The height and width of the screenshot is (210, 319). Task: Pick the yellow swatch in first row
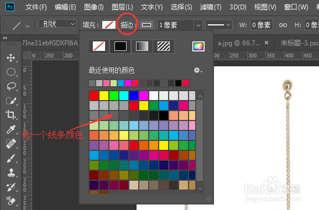104,96
